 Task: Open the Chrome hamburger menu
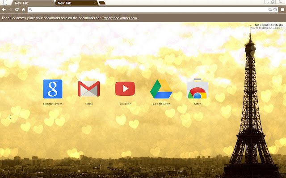[282, 9]
